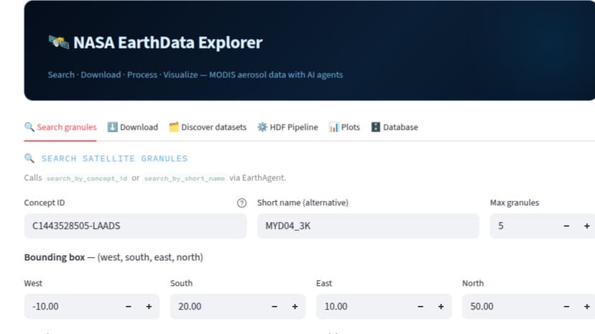This screenshot has height=334, width=595.
Task: Increase West value with plus button
Action: click(149, 306)
